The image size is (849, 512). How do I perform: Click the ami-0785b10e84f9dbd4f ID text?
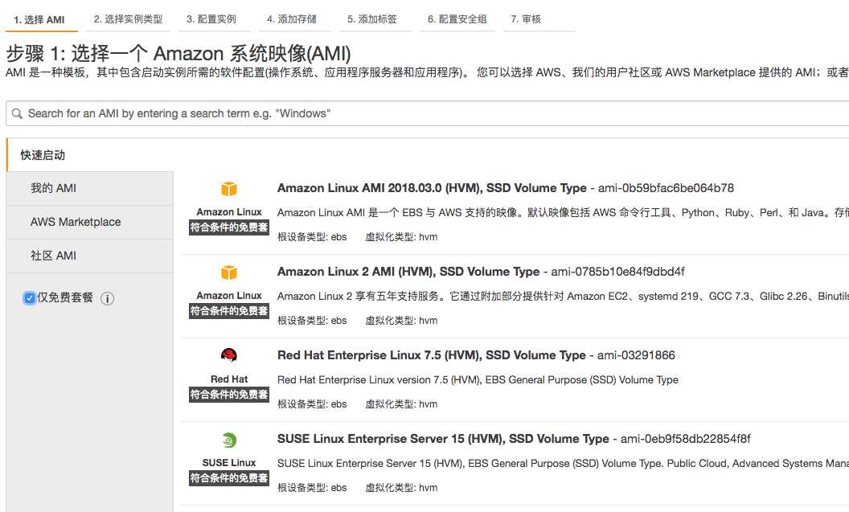click(x=617, y=272)
